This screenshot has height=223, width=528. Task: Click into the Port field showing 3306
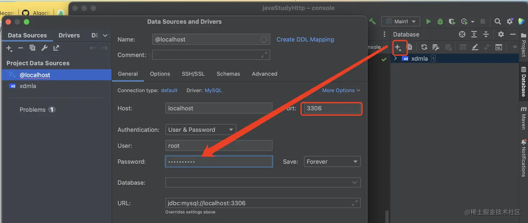pos(332,108)
